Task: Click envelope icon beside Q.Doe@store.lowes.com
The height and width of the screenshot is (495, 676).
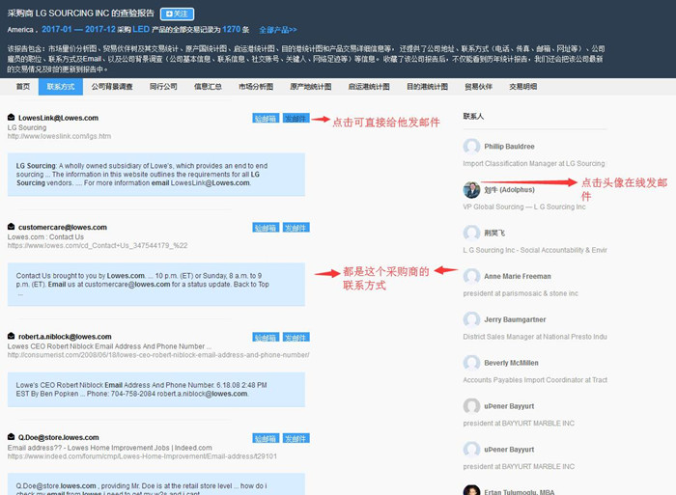Action: pyautogui.click(x=12, y=437)
